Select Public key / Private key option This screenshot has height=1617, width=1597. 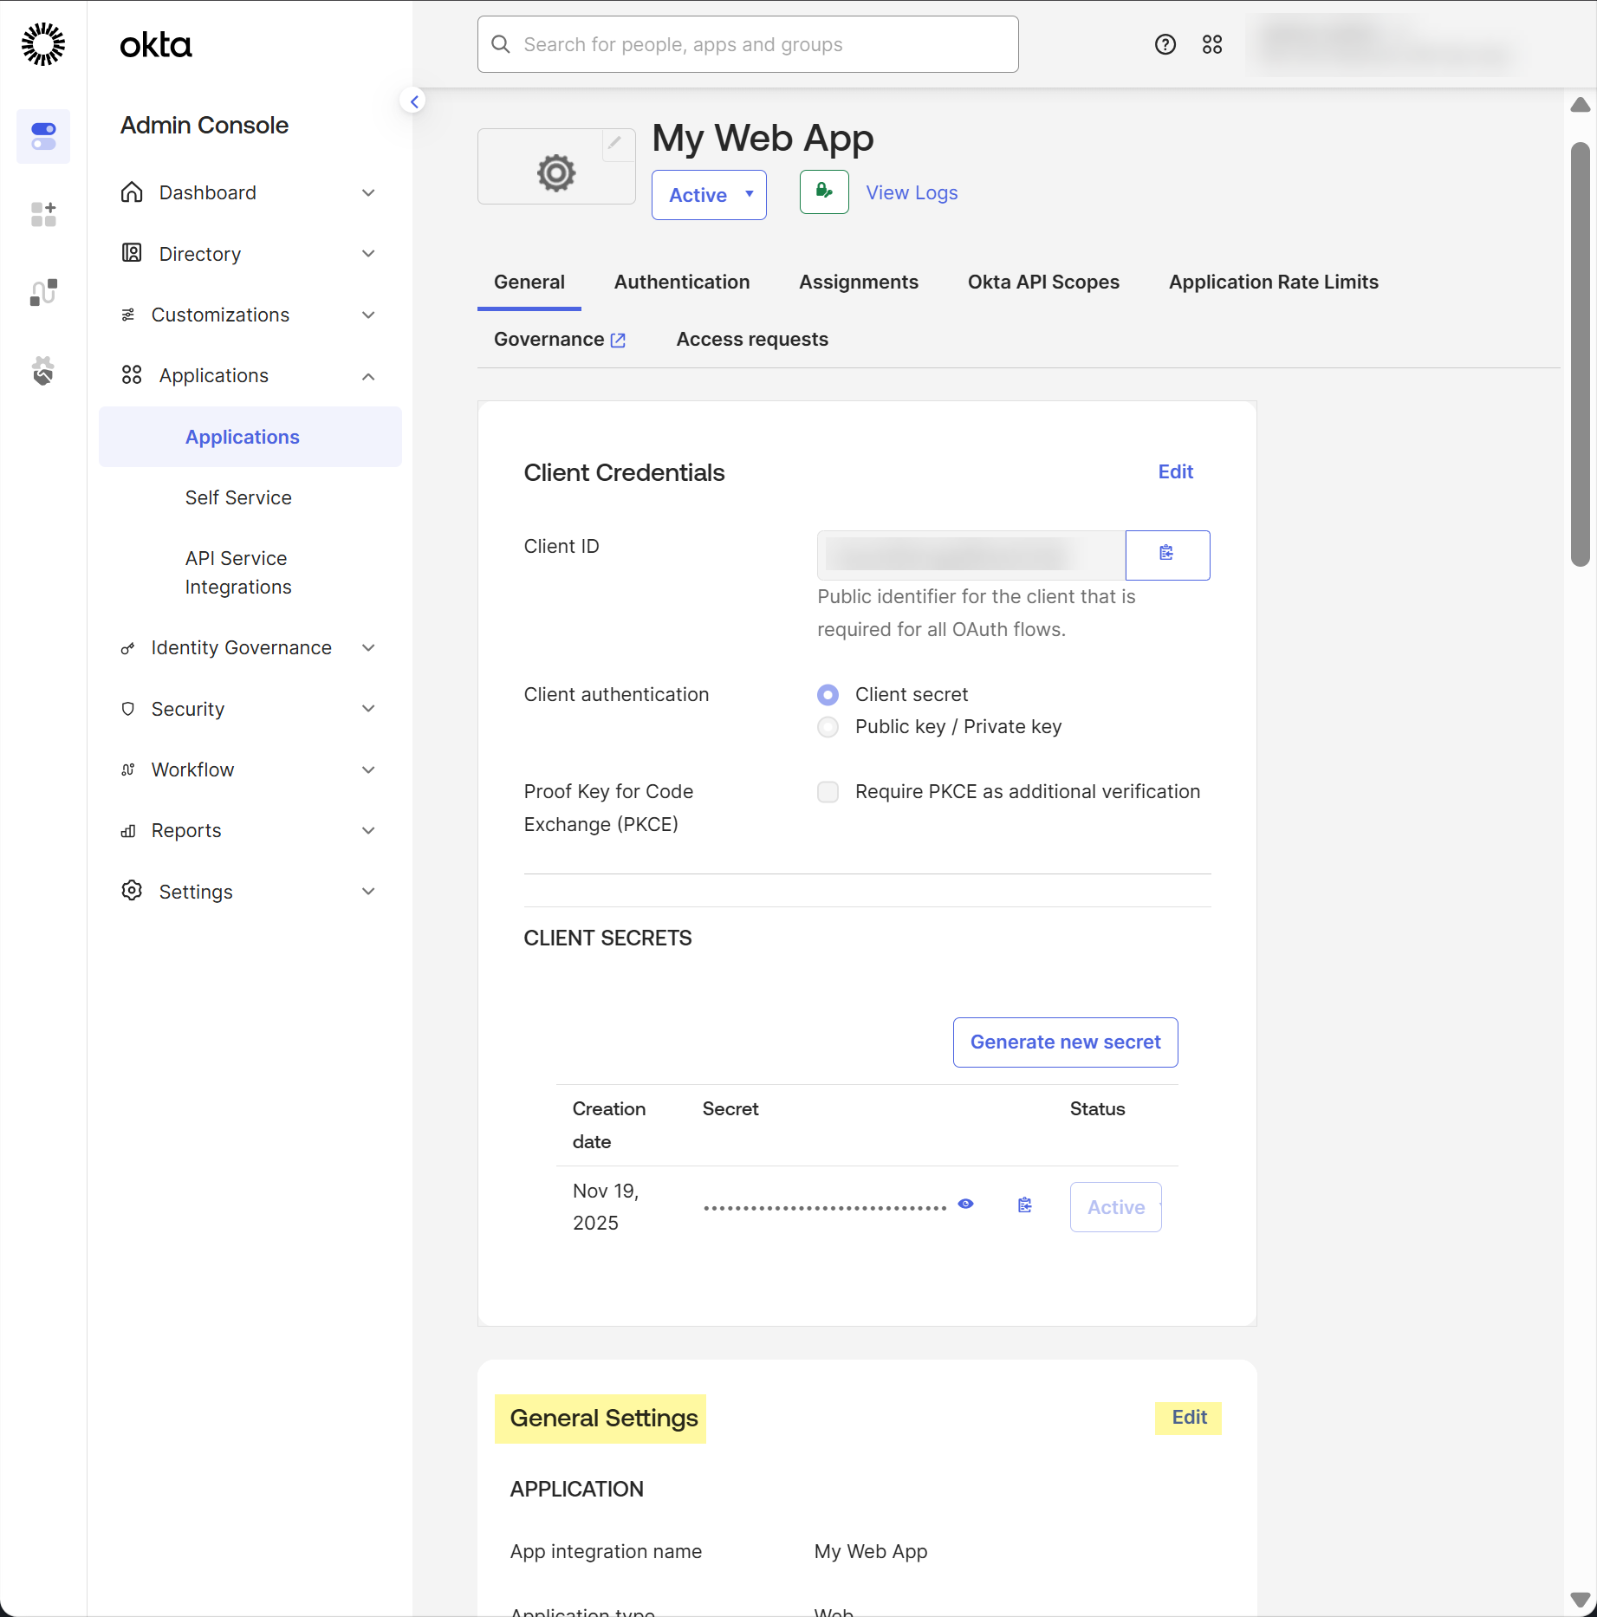(828, 727)
